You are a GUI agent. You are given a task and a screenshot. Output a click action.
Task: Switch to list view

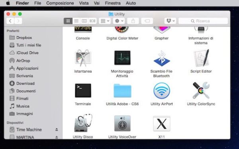pos(76,21)
